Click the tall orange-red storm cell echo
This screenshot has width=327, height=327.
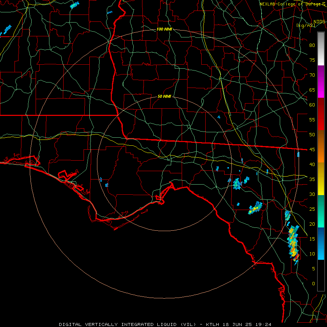[293, 245]
